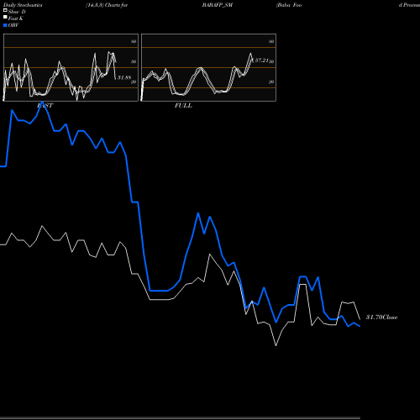
Task: Click the 'BABAFP_SM' ticker symbol
Action: 218,5
